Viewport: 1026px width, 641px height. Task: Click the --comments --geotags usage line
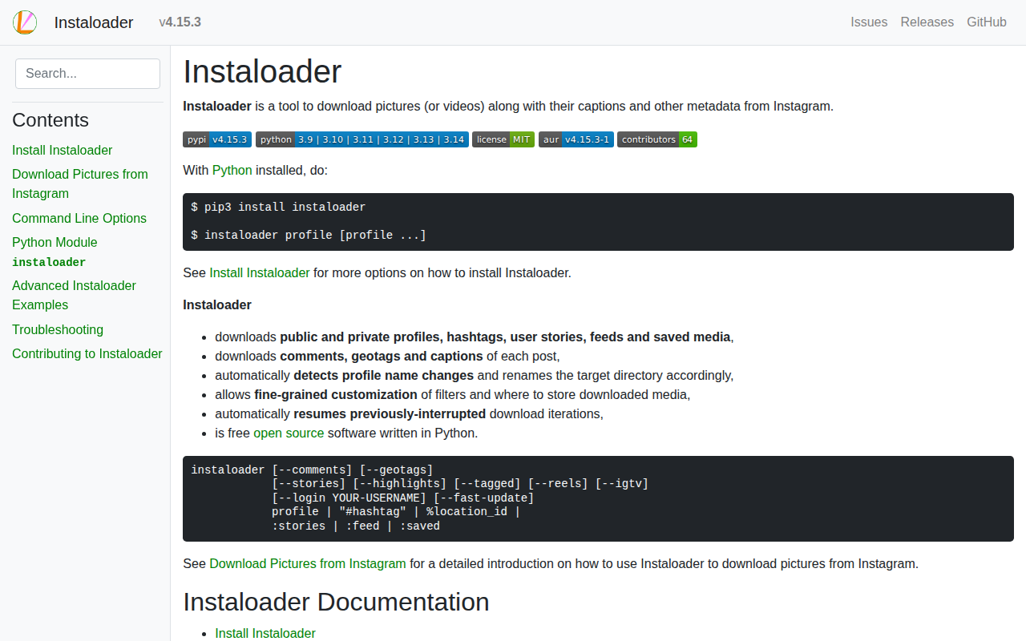[312, 470]
